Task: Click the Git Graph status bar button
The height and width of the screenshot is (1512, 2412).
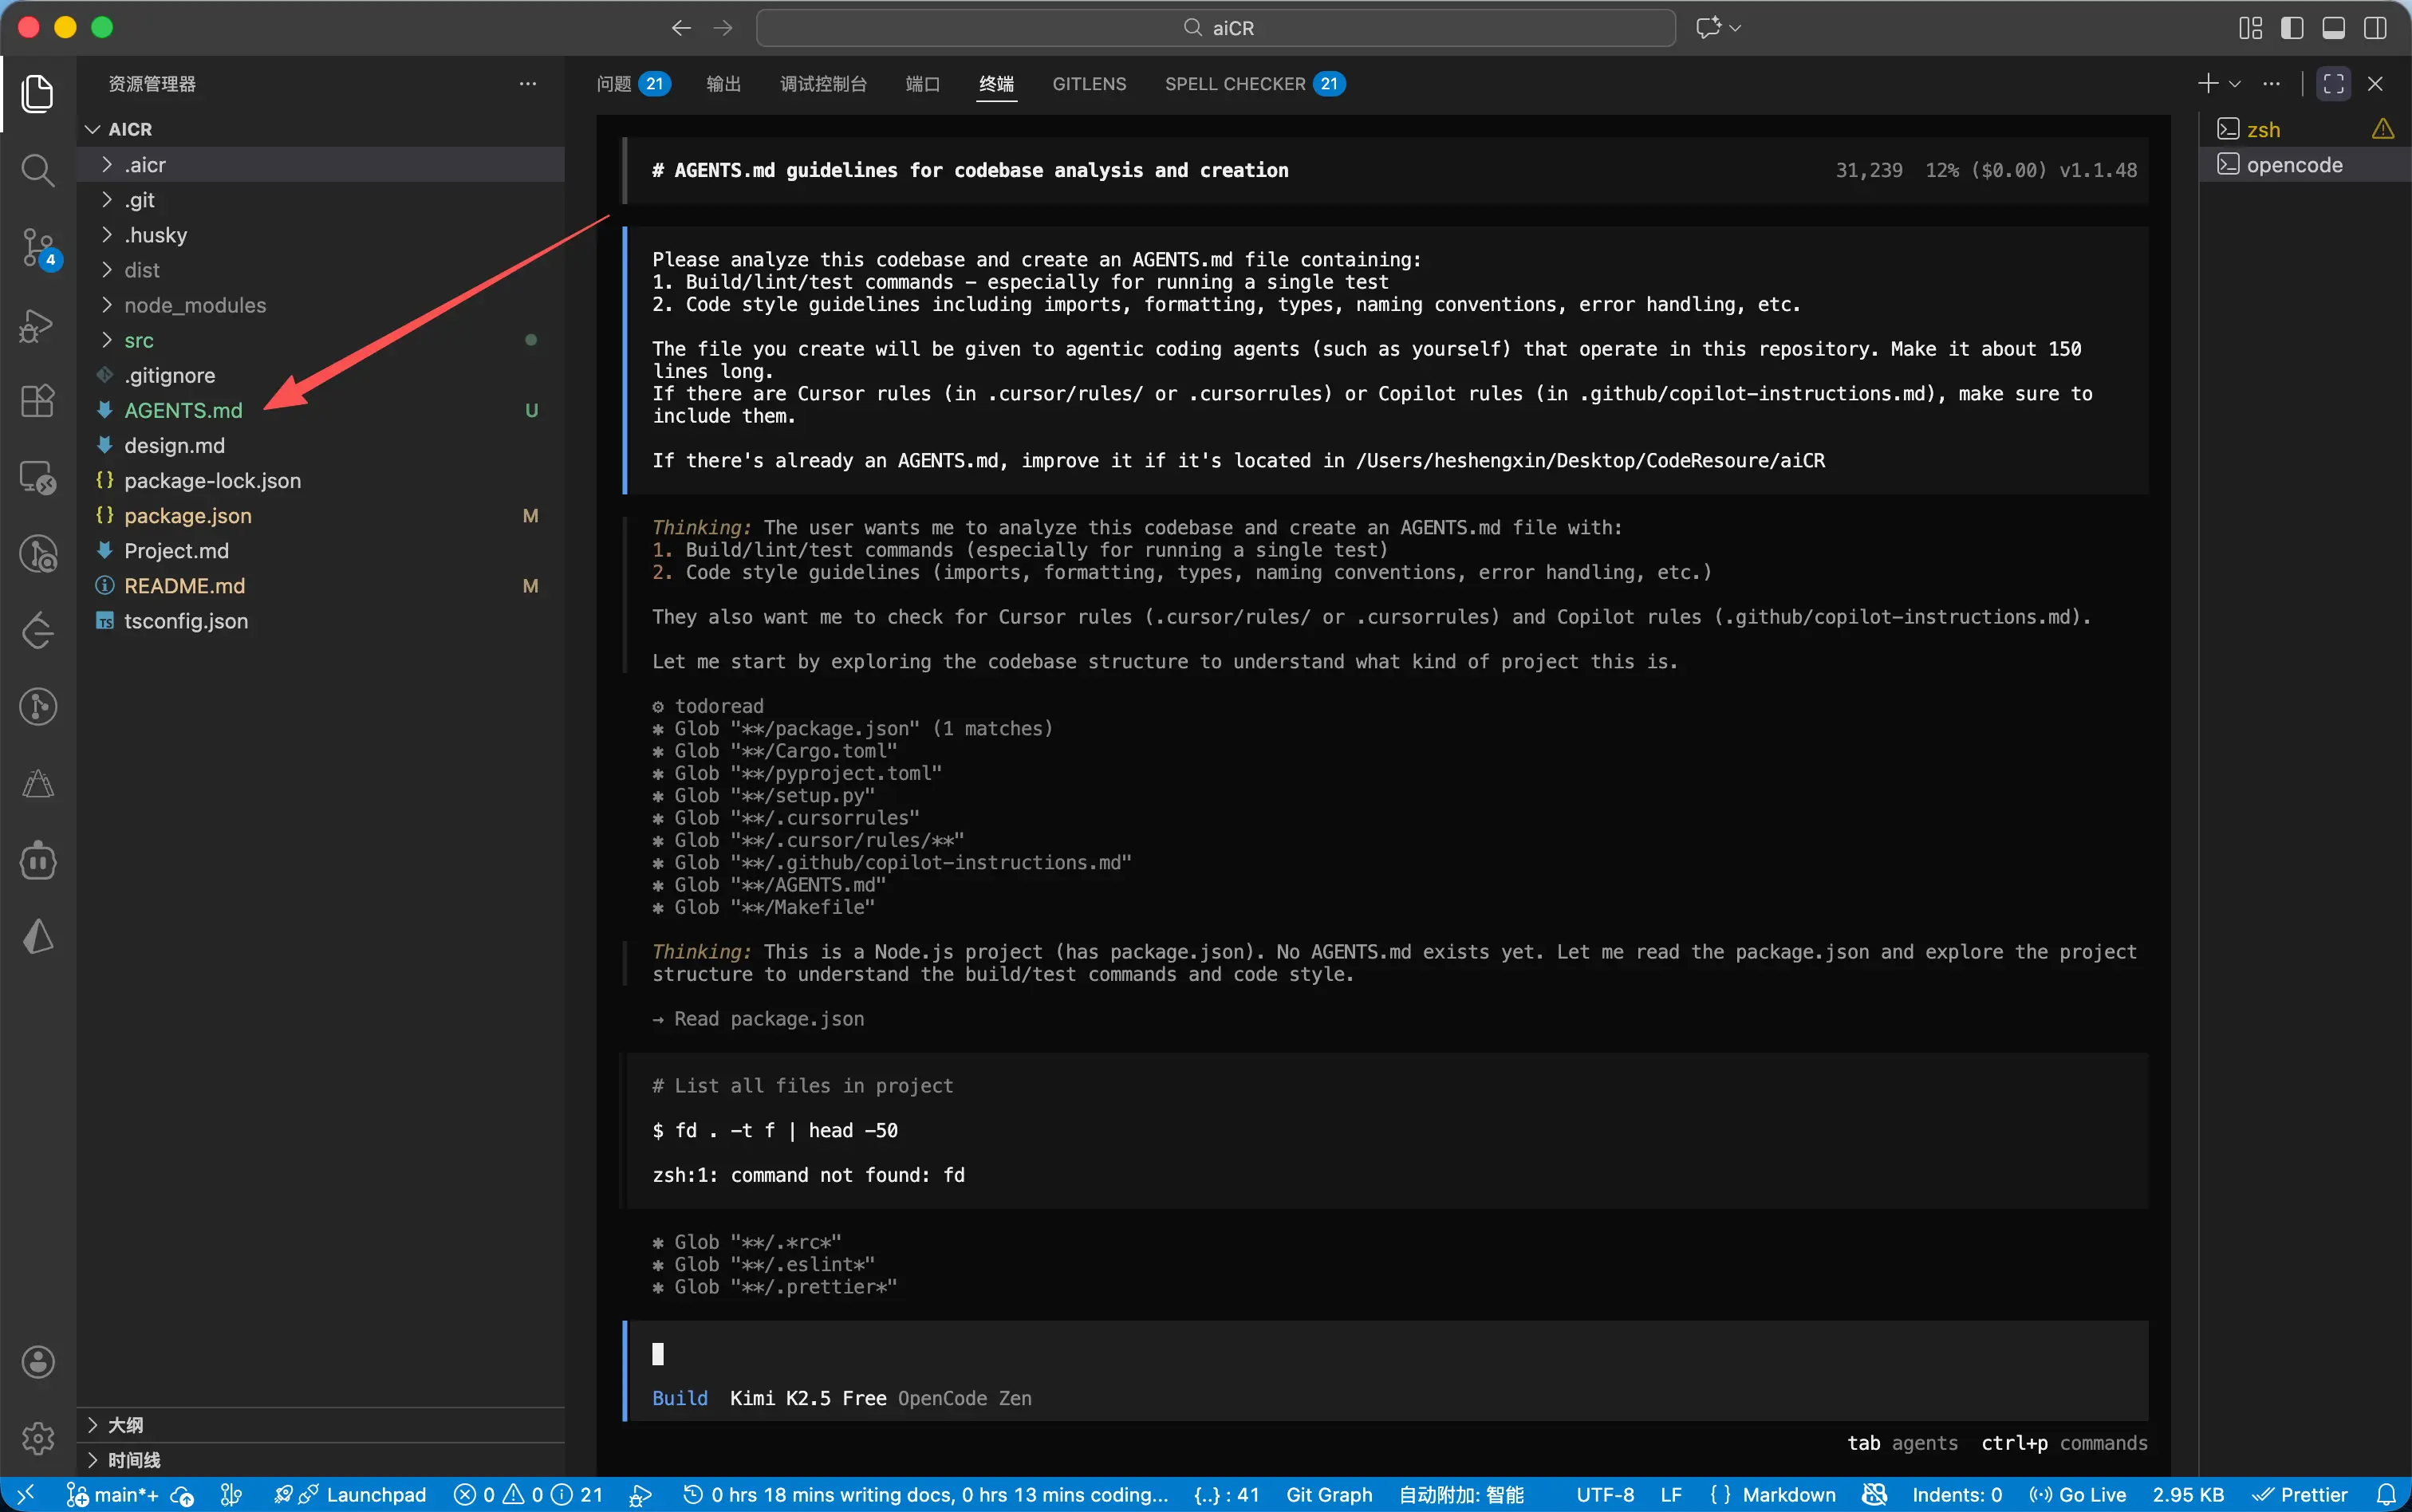Action: pyautogui.click(x=1329, y=1495)
